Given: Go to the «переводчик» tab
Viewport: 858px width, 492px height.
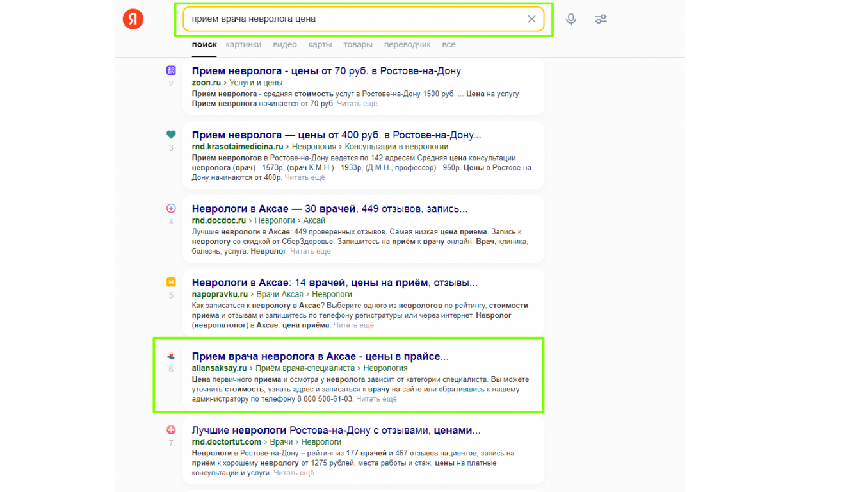Looking at the screenshot, I should click(x=407, y=45).
